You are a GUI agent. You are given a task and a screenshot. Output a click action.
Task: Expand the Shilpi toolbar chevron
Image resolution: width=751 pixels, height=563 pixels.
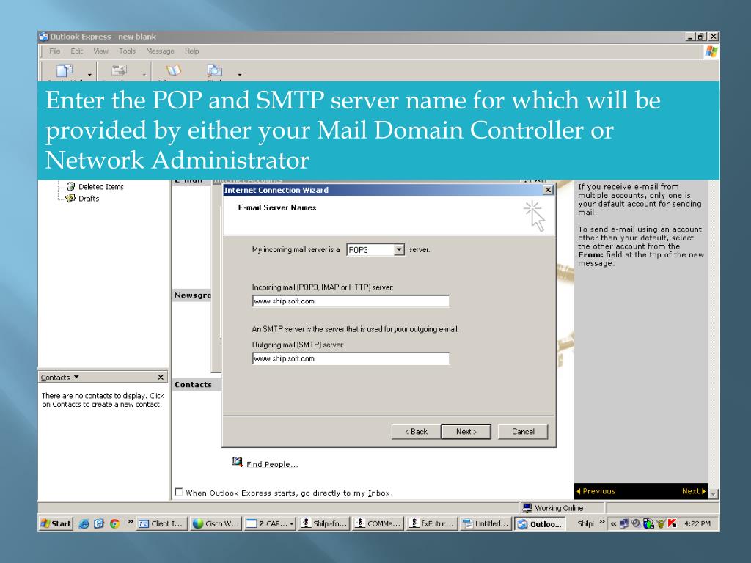(x=602, y=522)
